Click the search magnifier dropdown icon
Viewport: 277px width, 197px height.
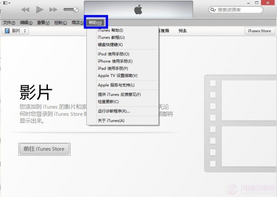[x=213, y=10]
